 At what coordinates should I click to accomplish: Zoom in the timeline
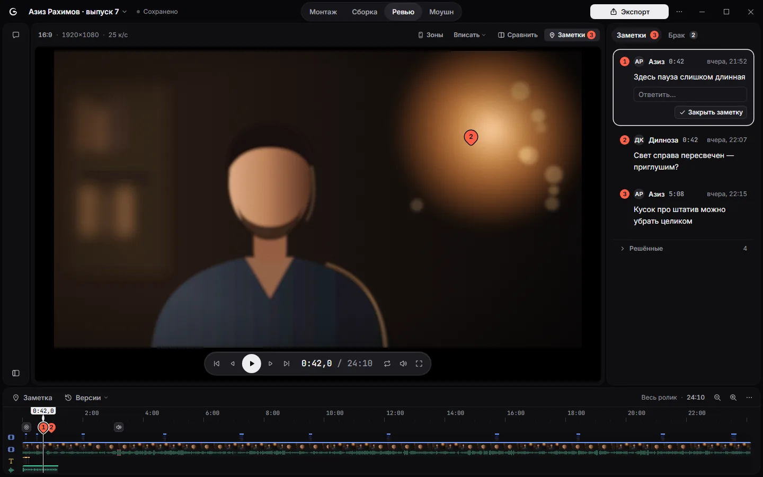[733, 397]
